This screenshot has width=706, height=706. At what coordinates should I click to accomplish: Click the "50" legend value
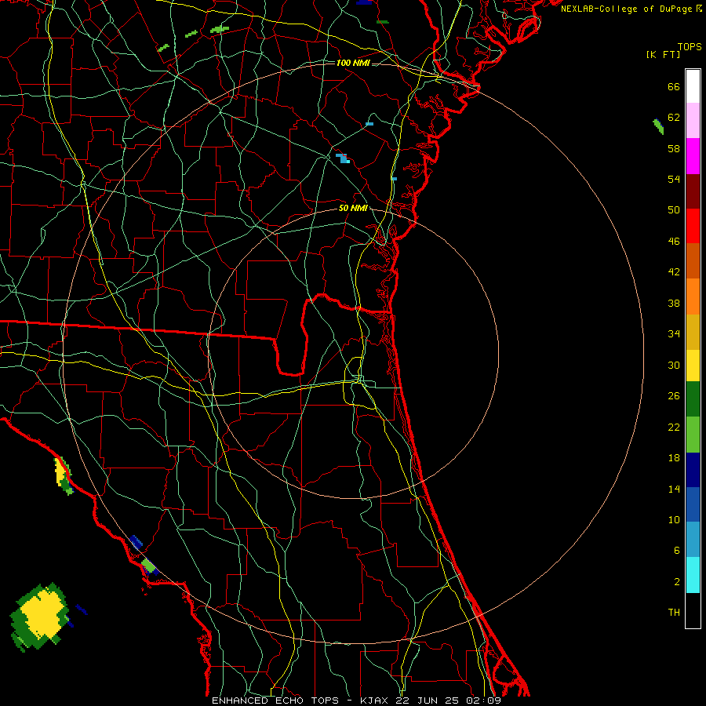coord(674,209)
